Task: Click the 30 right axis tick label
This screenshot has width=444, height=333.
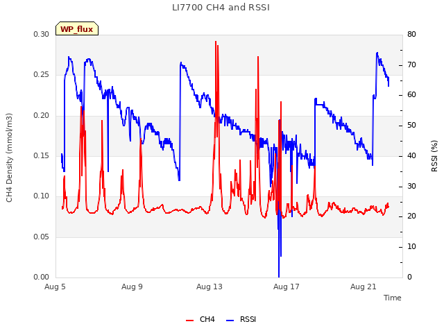Action: coord(411,186)
